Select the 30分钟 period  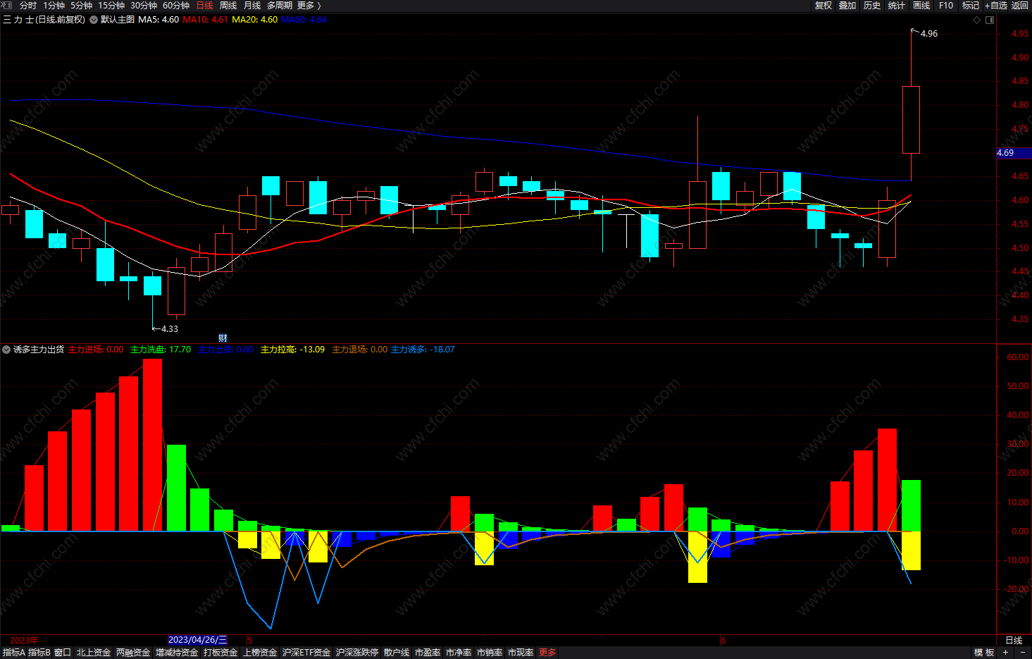point(144,5)
